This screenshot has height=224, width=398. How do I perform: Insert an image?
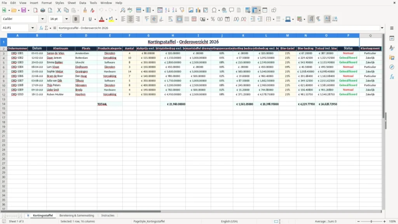pos(191,10)
